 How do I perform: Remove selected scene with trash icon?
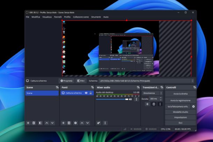click(x=34, y=123)
